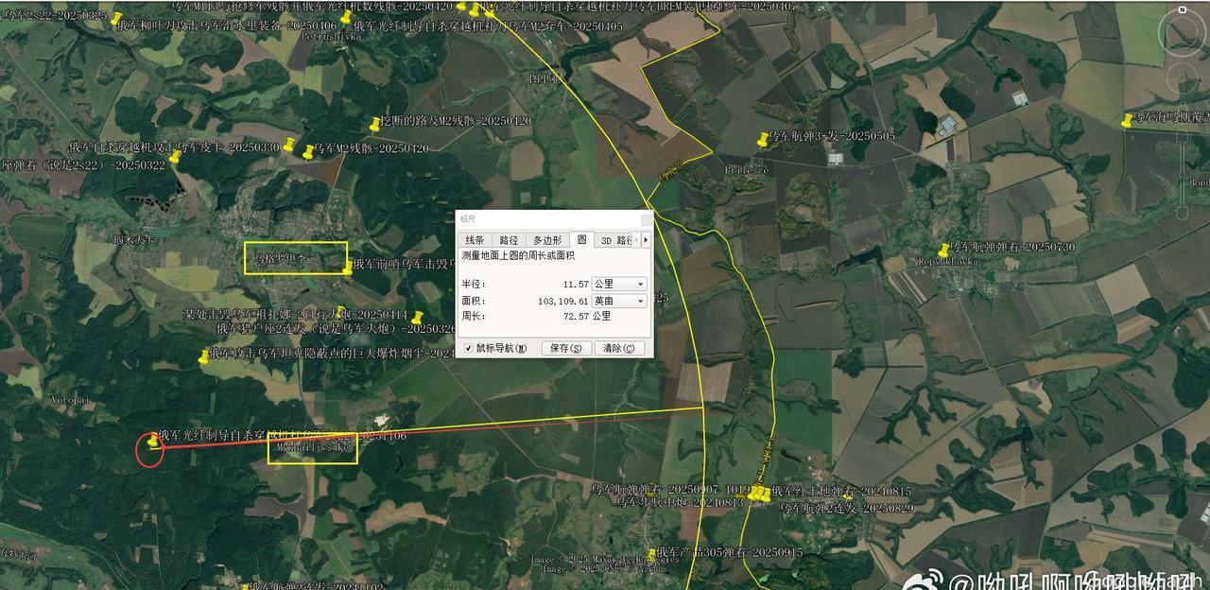
Task: Select the 乌军海马斯 placemark pin
Action: pos(1126,120)
